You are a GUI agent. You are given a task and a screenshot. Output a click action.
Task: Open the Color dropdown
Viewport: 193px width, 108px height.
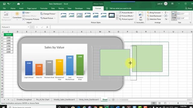pos(26,13)
